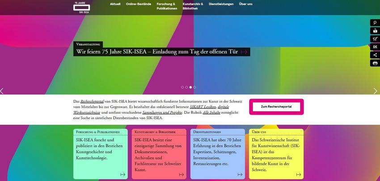Image resolution: width=380 pixels, height=181 pixels.
Task: Open the Online-Bestände menu
Action: click(x=139, y=4)
